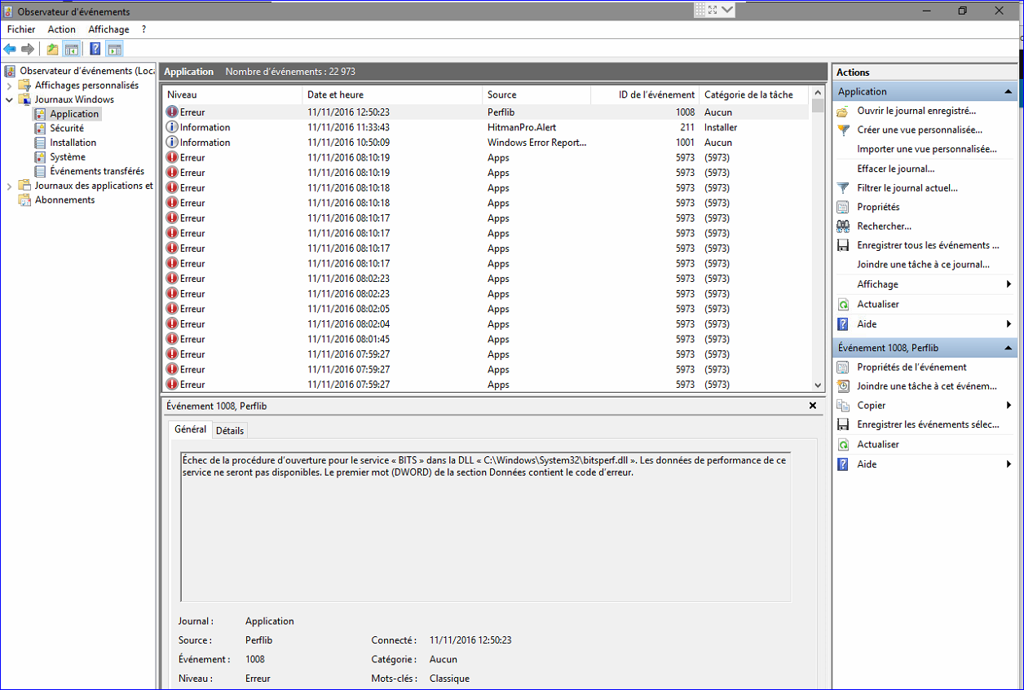Toggle the console tree pane toolbar icon
Viewport: 1024px width, 690px height.
(x=71, y=49)
